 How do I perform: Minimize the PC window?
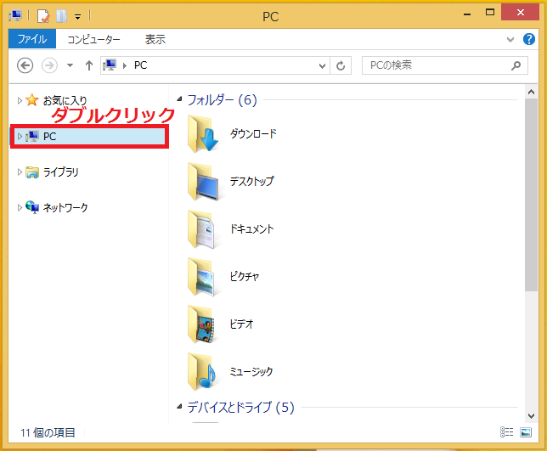pos(467,14)
